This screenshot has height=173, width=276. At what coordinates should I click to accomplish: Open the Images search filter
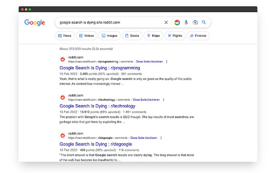(x=109, y=36)
